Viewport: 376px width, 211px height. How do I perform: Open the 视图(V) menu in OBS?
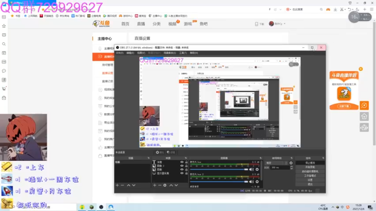click(x=141, y=53)
